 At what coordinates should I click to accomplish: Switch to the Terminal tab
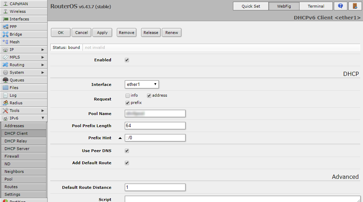click(316, 6)
